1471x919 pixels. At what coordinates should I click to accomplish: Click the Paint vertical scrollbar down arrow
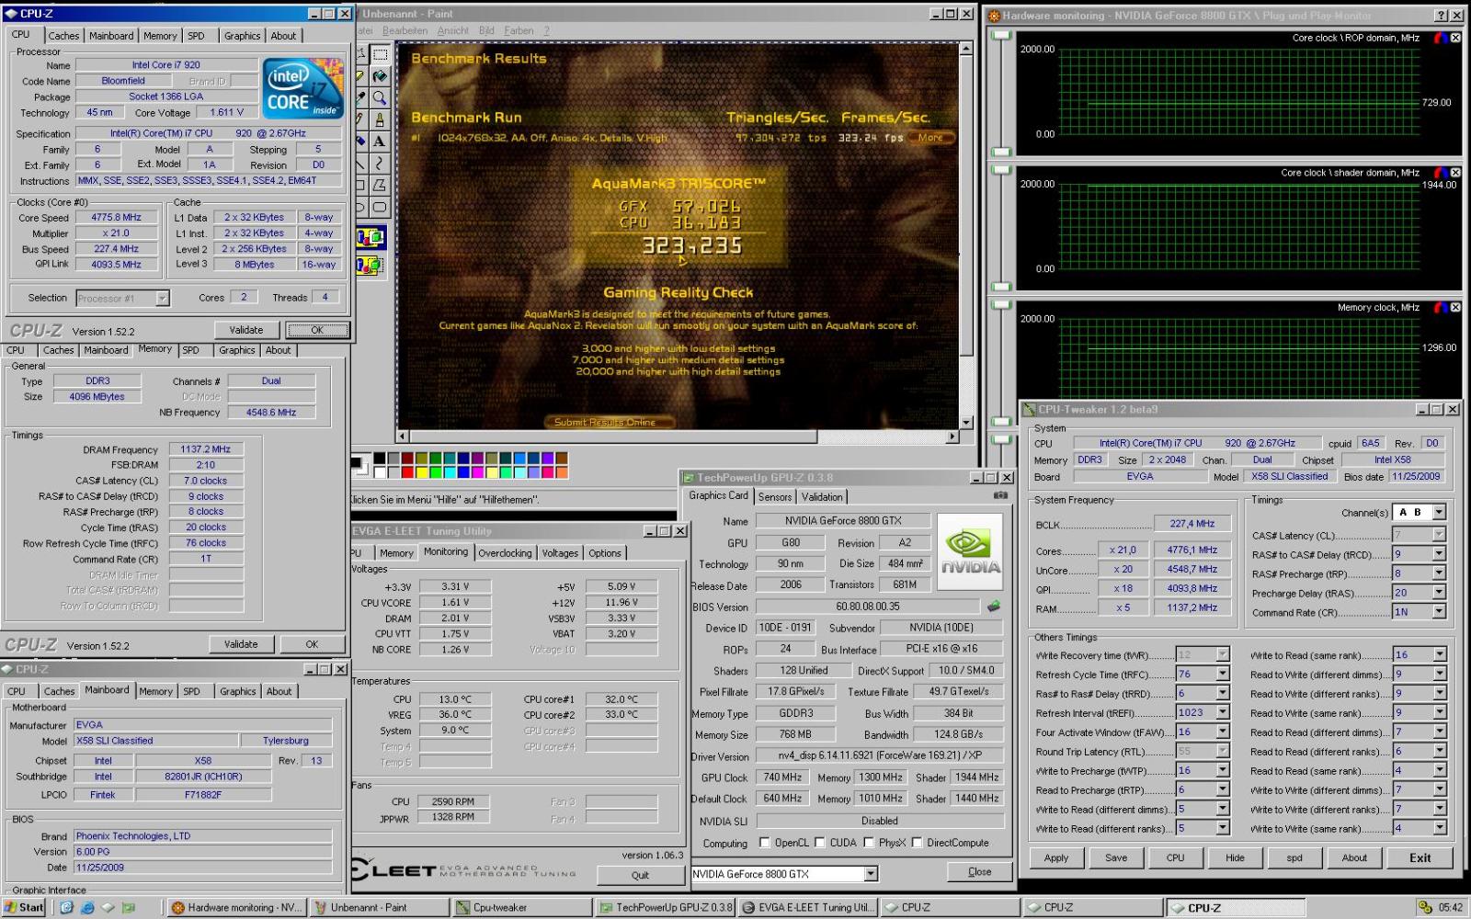tap(965, 423)
